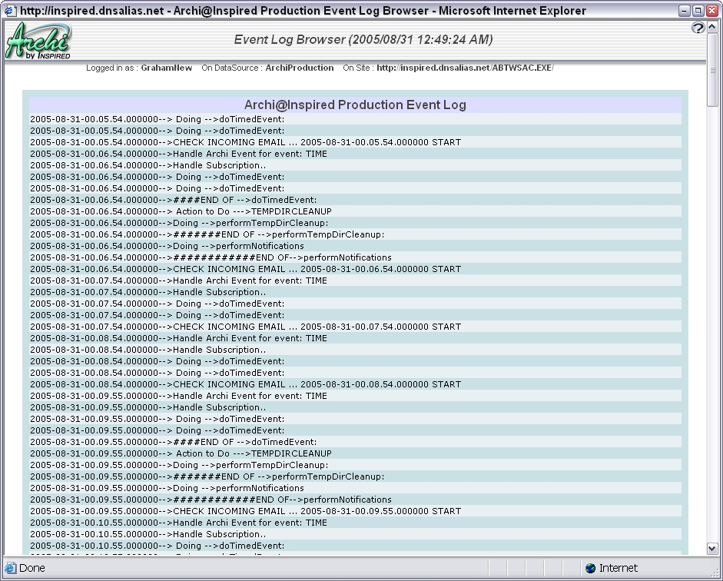723x581 pixels.
Task: Maximize the Event Log Browser window
Action: coord(698,11)
